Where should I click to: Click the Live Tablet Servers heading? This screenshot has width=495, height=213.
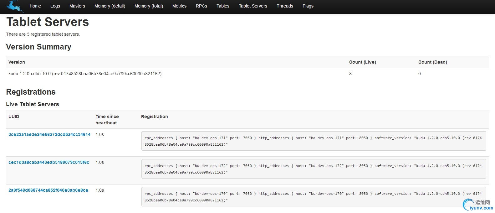(x=33, y=104)
